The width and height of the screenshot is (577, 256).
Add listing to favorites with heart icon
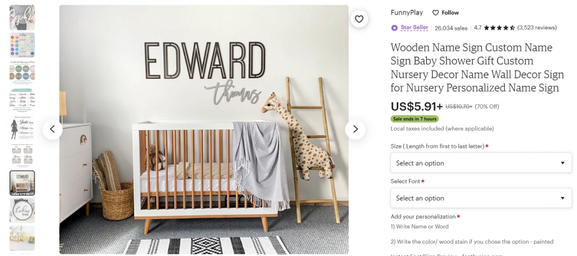(x=359, y=19)
